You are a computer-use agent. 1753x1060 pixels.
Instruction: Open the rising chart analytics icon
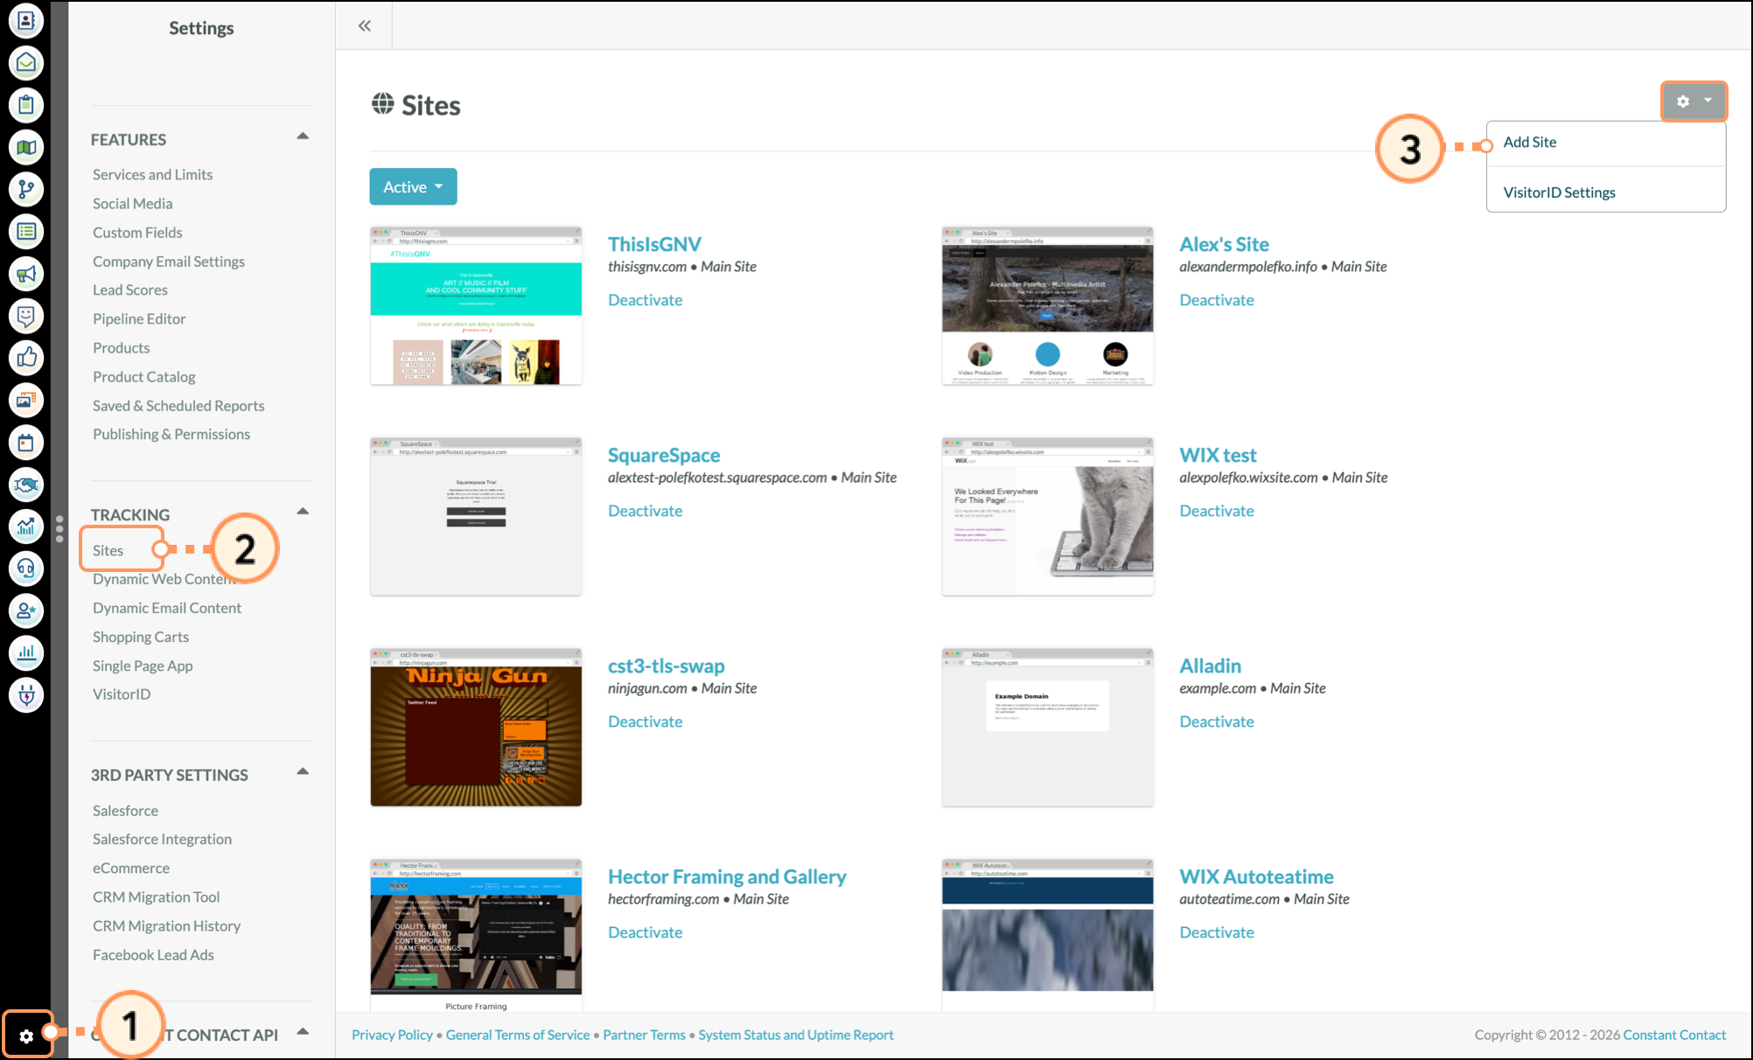click(x=26, y=527)
